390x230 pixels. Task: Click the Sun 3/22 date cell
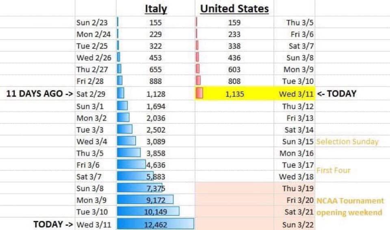click(295, 224)
